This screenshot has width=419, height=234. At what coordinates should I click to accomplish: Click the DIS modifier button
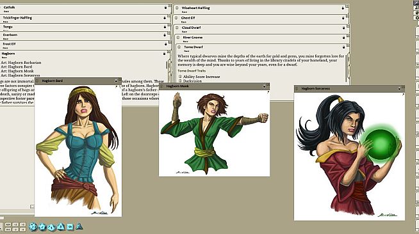(x=8, y=230)
